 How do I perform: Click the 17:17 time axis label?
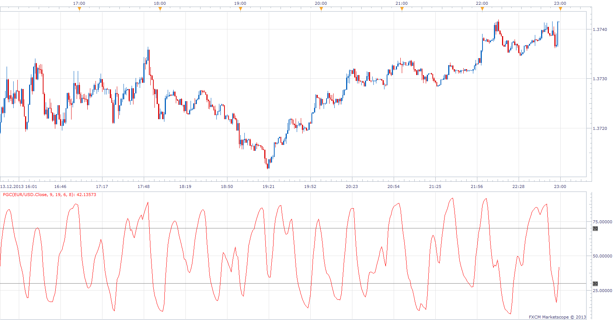(x=102, y=186)
